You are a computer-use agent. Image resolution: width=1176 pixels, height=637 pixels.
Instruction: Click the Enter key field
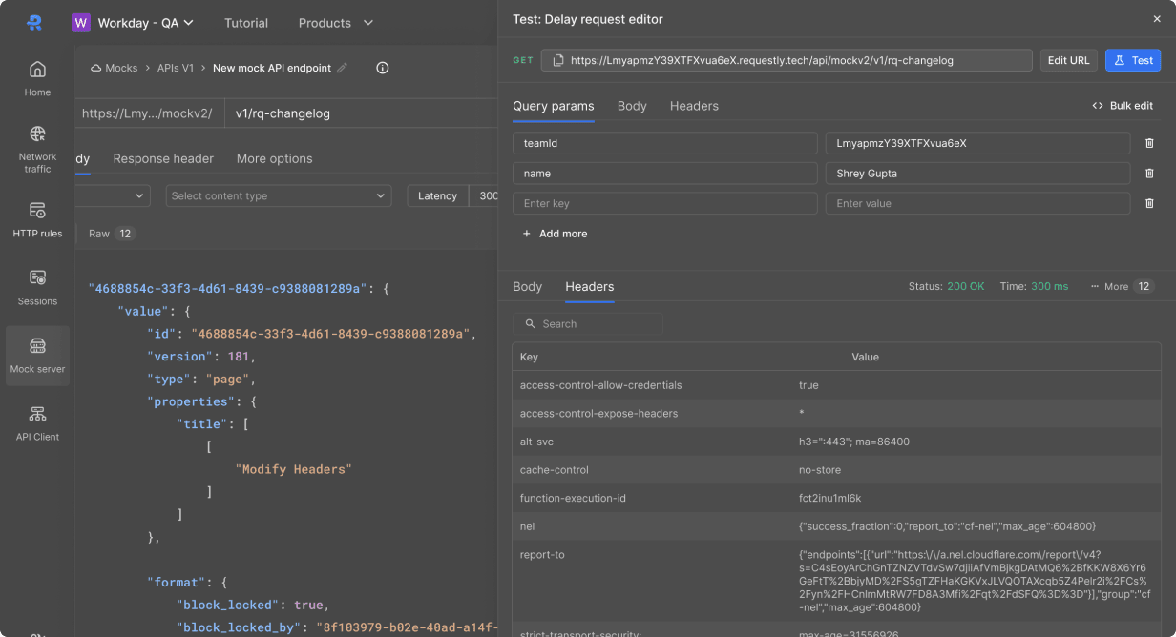point(665,203)
